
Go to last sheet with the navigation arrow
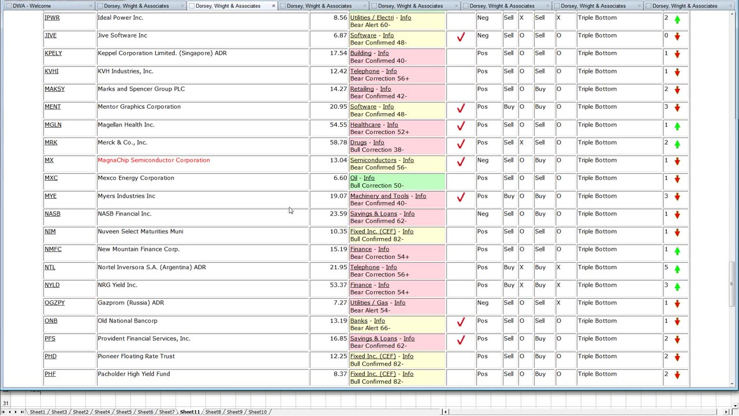(x=23, y=412)
